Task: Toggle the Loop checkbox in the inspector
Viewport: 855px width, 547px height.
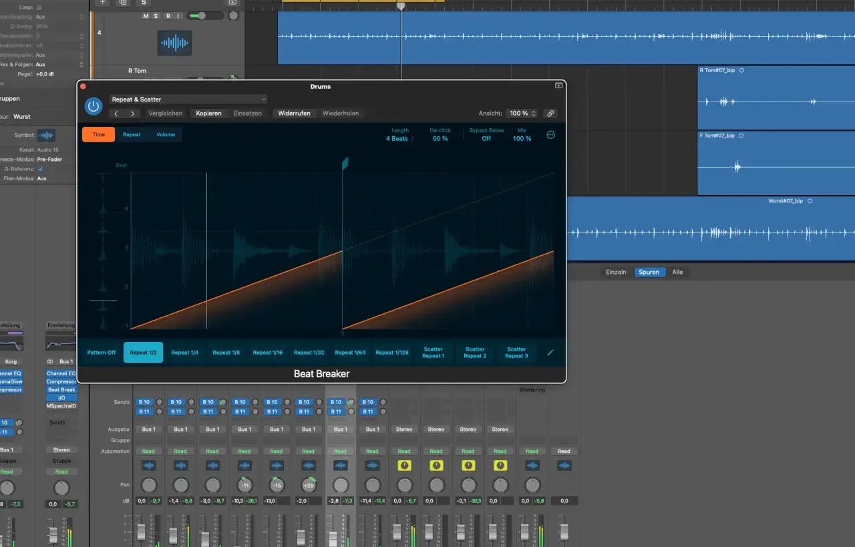Action: 39,7
